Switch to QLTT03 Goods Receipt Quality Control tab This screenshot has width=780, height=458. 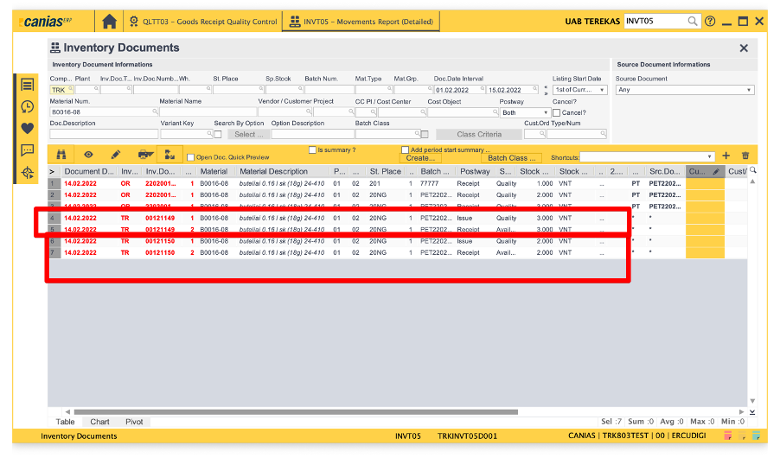coord(204,21)
